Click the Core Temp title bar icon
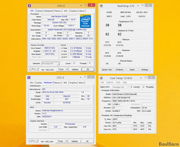 (101, 78)
